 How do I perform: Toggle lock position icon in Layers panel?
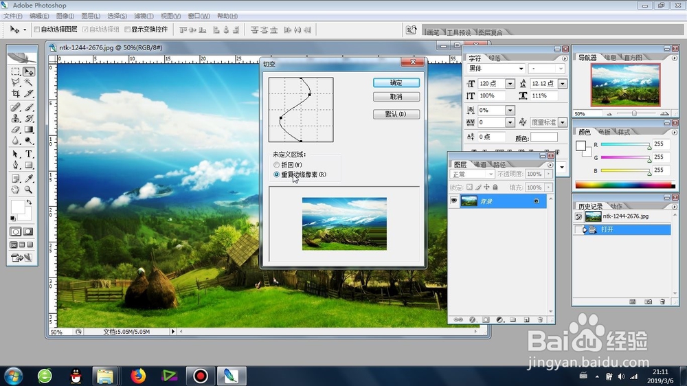486,187
